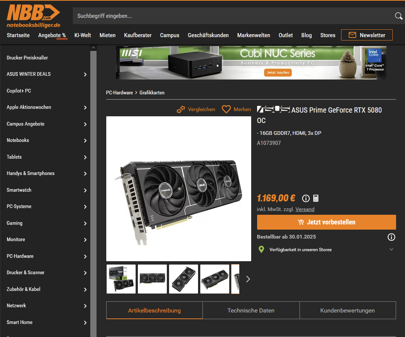This screenshot has height=337, width=405.
Task: Expand the Smartwatch category chevron
Action: (x=85, y=190)
